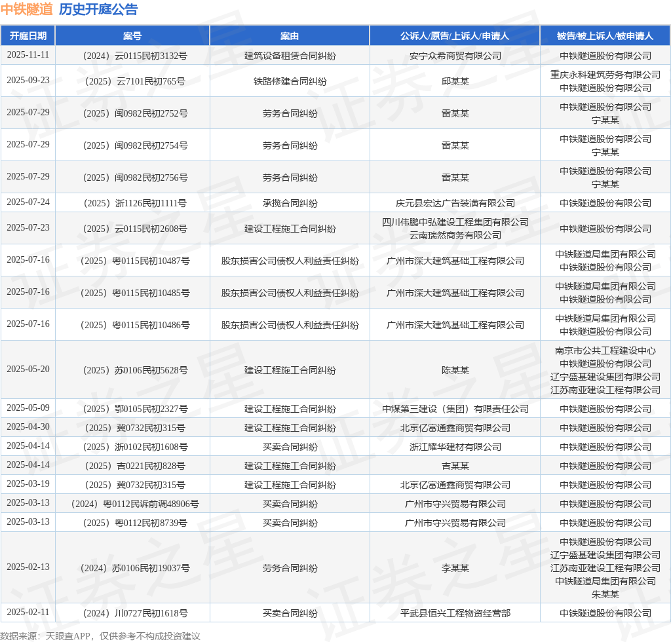Image resolution: width=671 pixels, height=642 pixels.
Task: Select plaintiff 浙江耀华建材有限公司
Action: [x=455, y=447]
